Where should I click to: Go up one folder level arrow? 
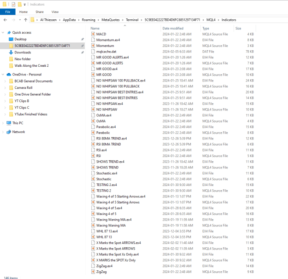click(x=25, y=20)
